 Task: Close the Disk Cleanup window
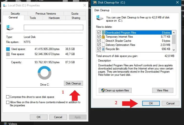click(177, 2)
